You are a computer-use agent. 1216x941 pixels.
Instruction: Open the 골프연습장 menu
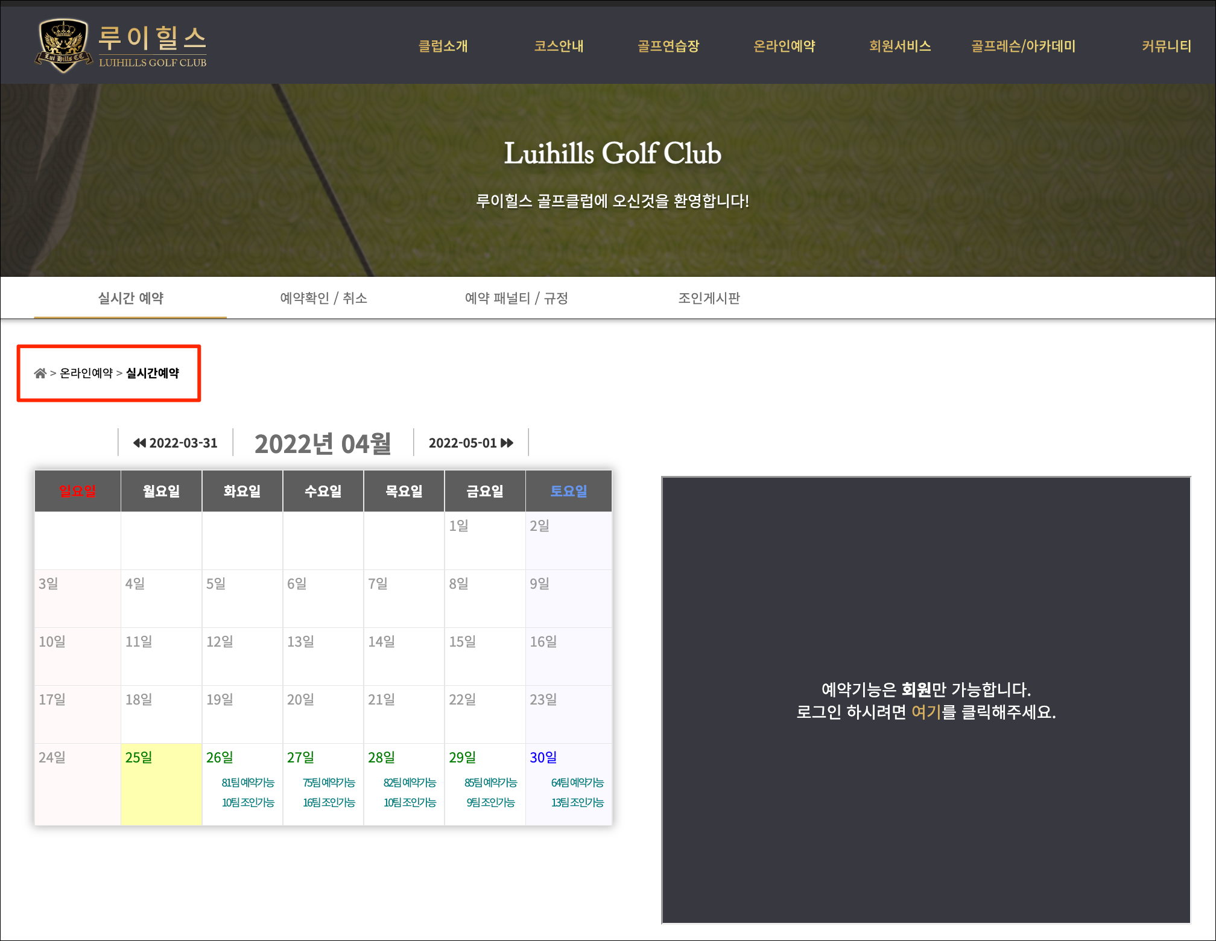668,46
